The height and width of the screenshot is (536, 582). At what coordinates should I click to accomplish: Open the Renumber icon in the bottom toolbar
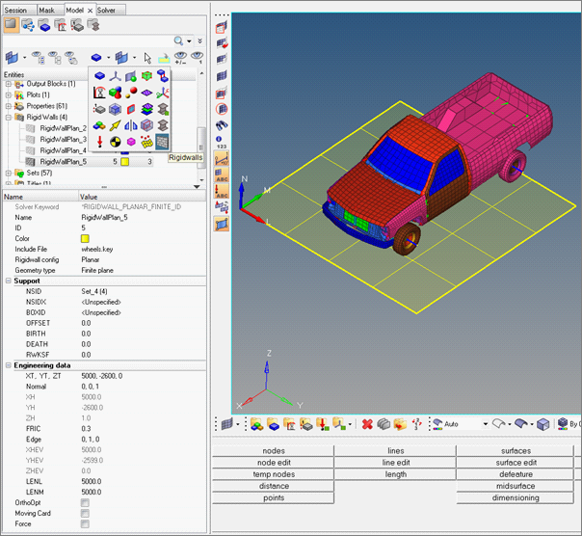click(x=417, y=424)
